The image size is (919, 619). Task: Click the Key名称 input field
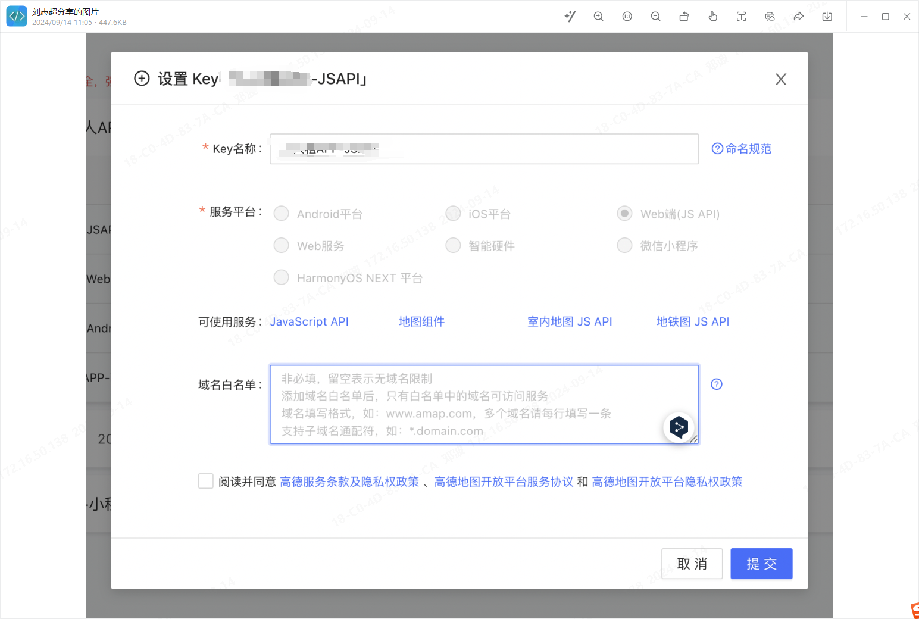484,149
